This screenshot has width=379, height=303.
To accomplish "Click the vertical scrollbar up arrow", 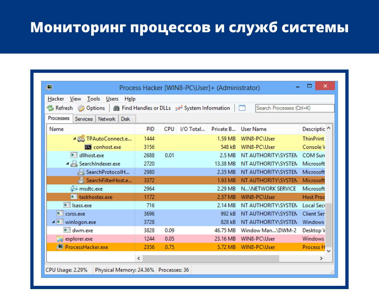I will pos(329,128).
